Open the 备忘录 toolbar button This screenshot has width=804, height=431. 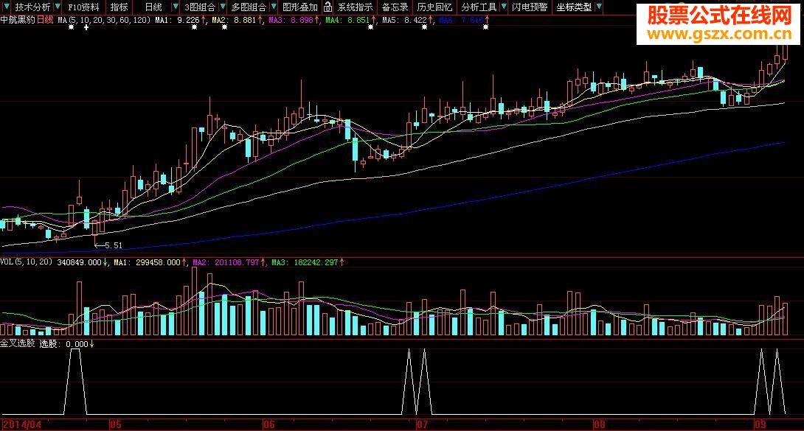point(395,7)
